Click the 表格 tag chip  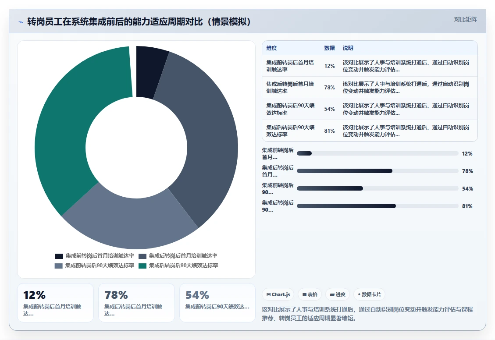click(310, 294)
